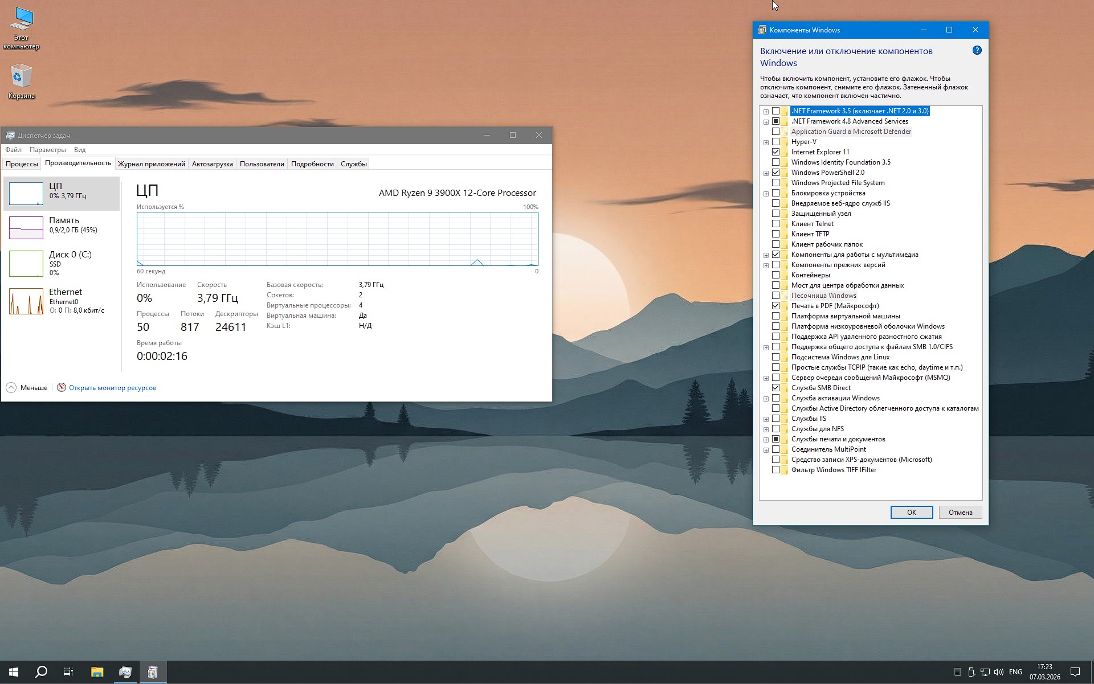Collapse Task Manager with Fewer details
This screenshot has height=684, width=1094.
click(x=27, y=388)
